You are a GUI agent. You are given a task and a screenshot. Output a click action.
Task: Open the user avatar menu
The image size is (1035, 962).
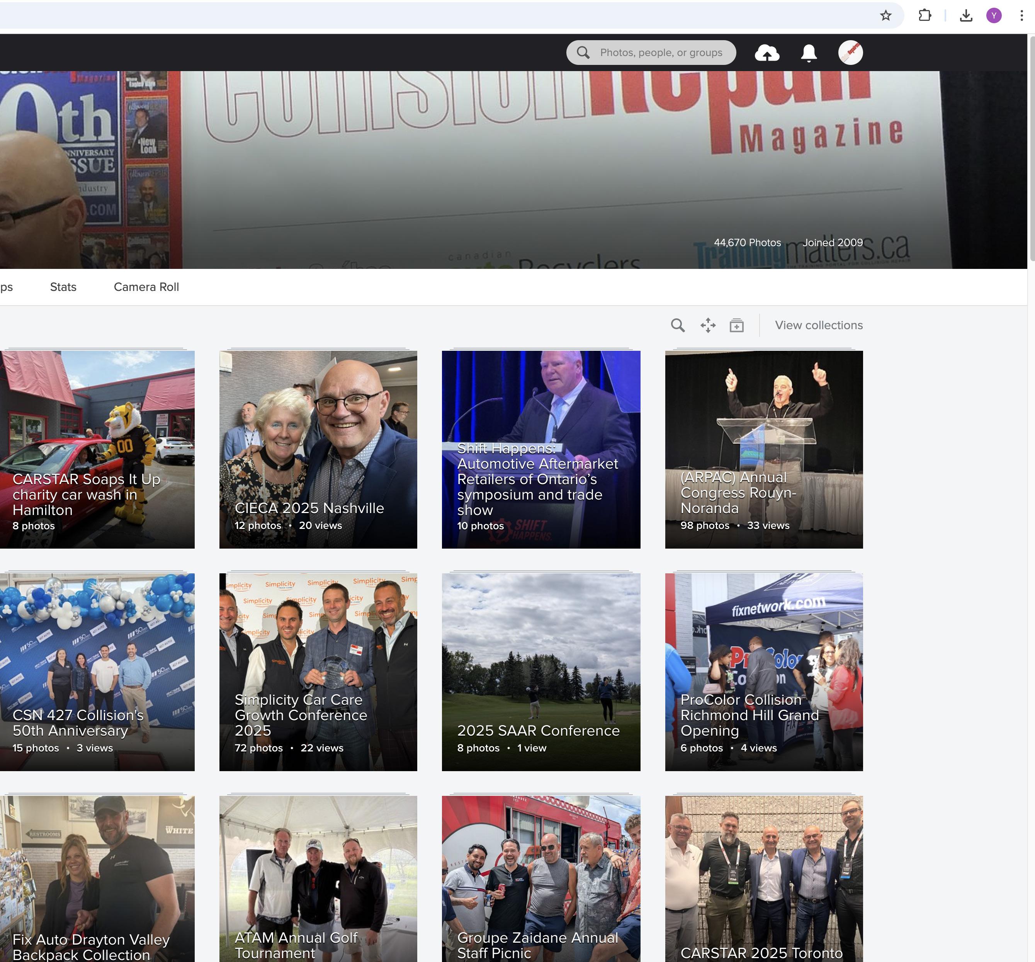tap(850, 53)
